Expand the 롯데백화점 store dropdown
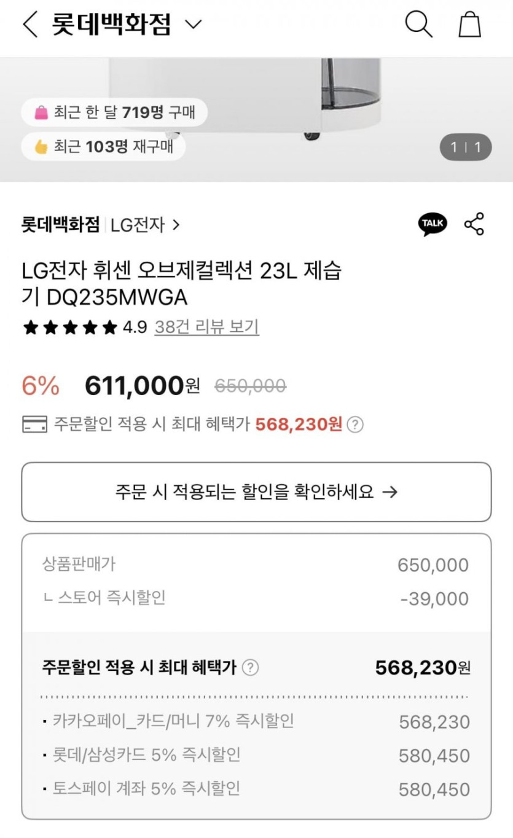Screen dimensions: 513x838 [193, 25]
